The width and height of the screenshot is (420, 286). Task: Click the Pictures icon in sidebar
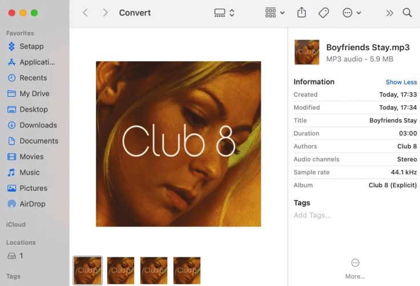pyautogui.click(x=11, y=188)
